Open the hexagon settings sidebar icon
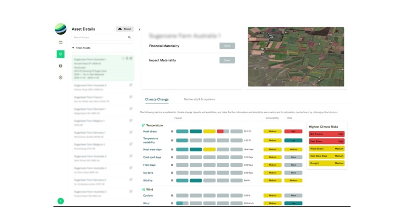395x222 pixels. tap(60, 77)
